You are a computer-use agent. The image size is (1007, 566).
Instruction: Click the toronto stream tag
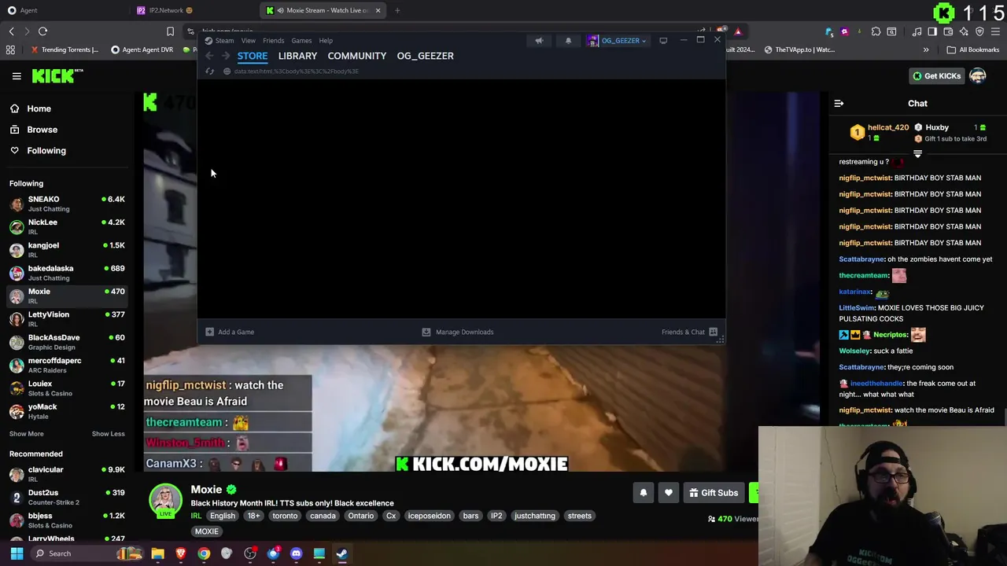(285, 516)
